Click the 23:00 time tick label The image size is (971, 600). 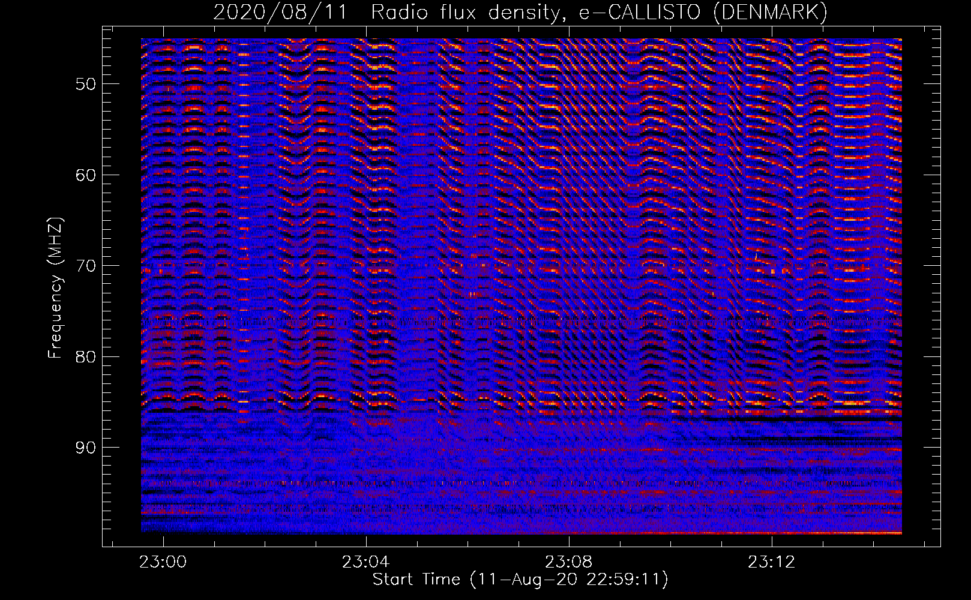click(x=163, y=562)
